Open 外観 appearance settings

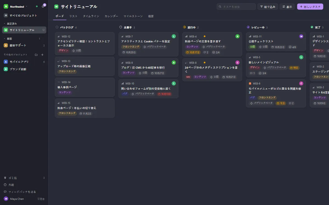pyautogui.click(x=24, y=185)
